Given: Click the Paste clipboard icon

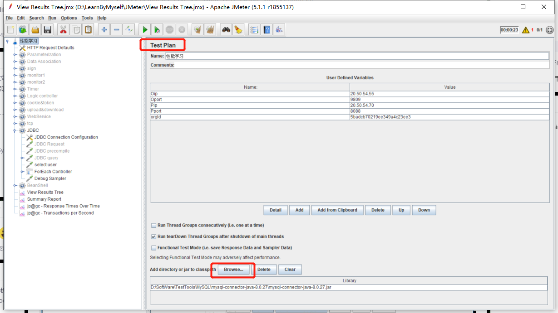Looking at the screenshot, I should [88, 30].
